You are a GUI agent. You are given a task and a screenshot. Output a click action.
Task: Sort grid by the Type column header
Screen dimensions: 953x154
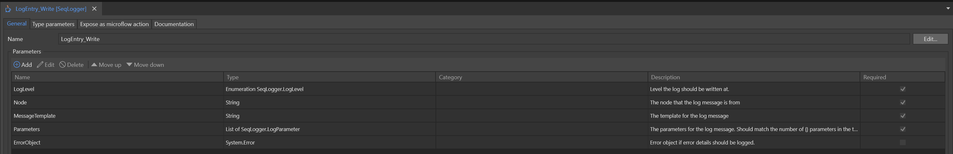(233, 77)
